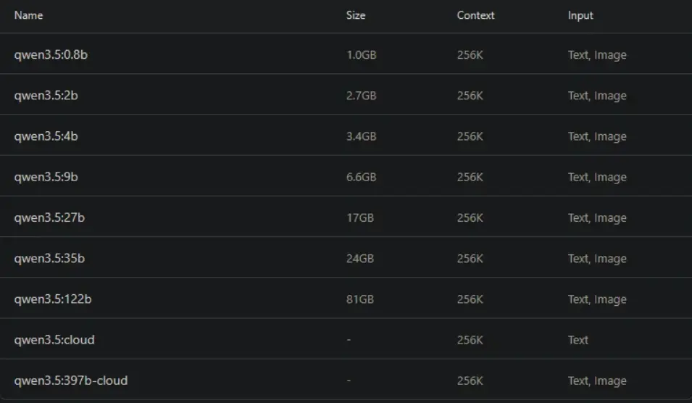Click the Text-only input cell for qwen3.5:cloud
This screenshot has height=403, width=692.
pos(578,340)
